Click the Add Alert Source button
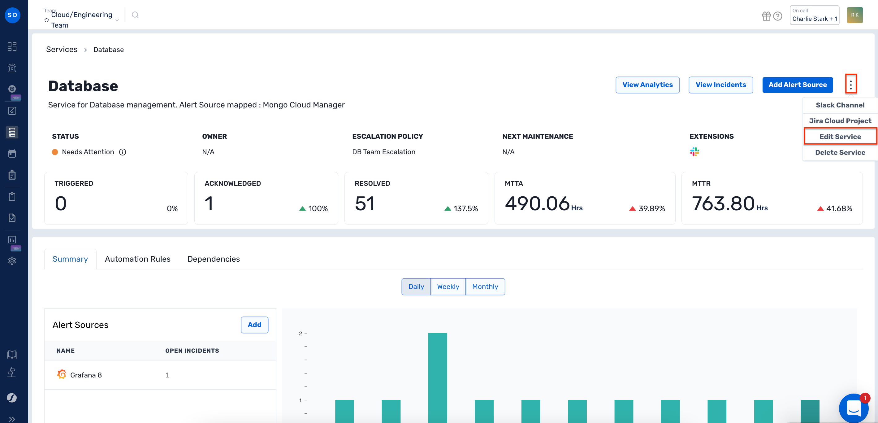The image size is (878, 423). [797, 85]
